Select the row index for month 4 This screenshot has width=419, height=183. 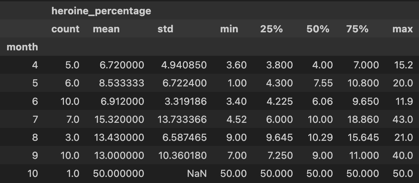[35, 65]
